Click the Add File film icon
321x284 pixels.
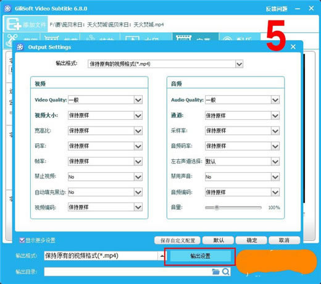(14, 24)
